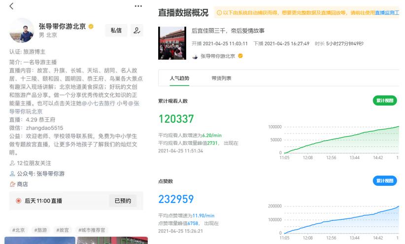405x244 pixels.
Task: Click the peak viewer increase value 2731
Action: click(212, 143)
